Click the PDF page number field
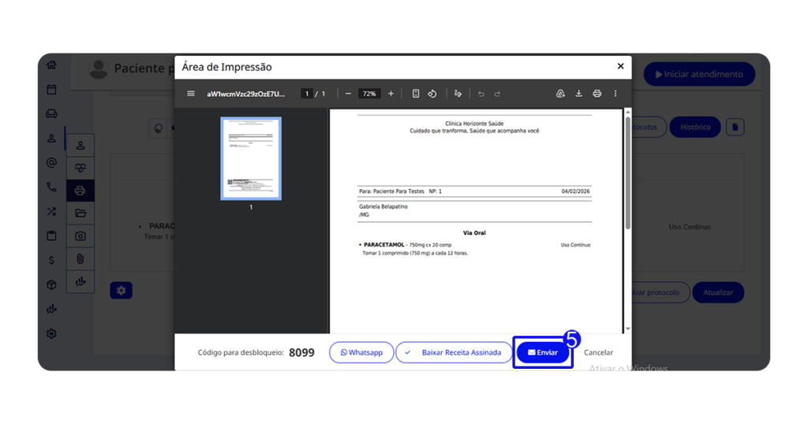Viewport: 808px width, 424px height. click(307, 94)
